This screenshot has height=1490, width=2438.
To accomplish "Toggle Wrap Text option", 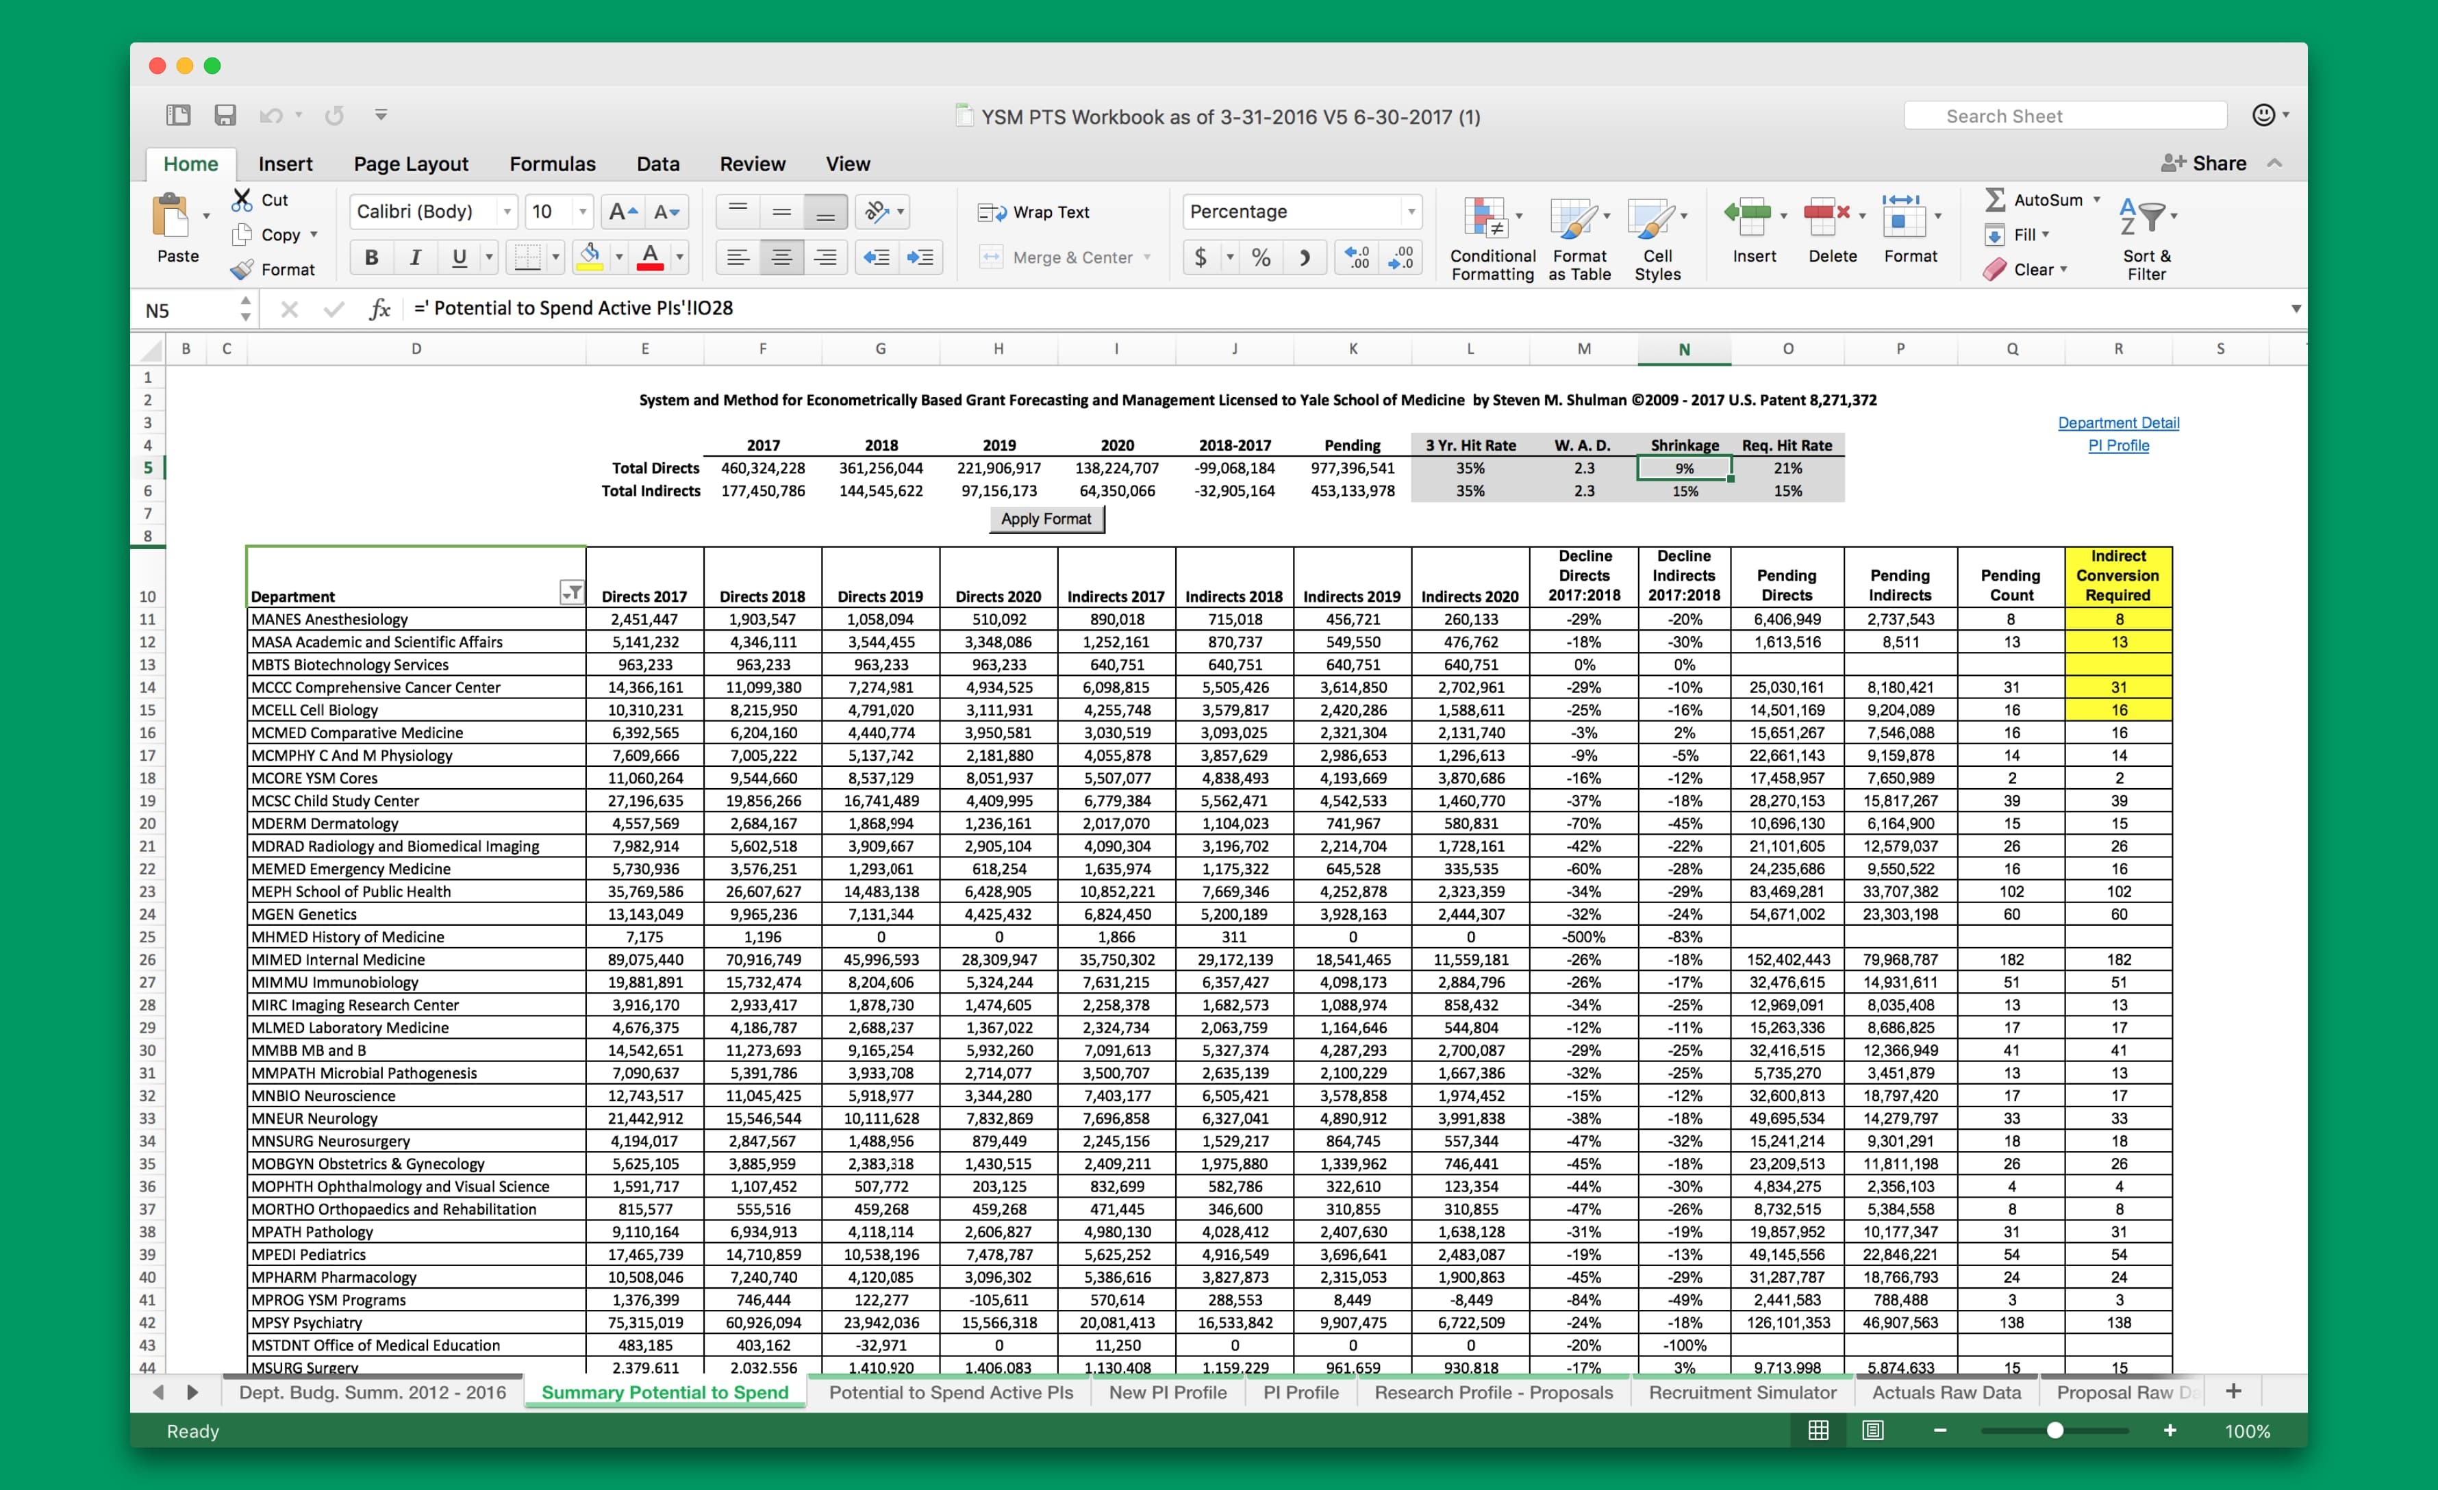I will 1033,212.
